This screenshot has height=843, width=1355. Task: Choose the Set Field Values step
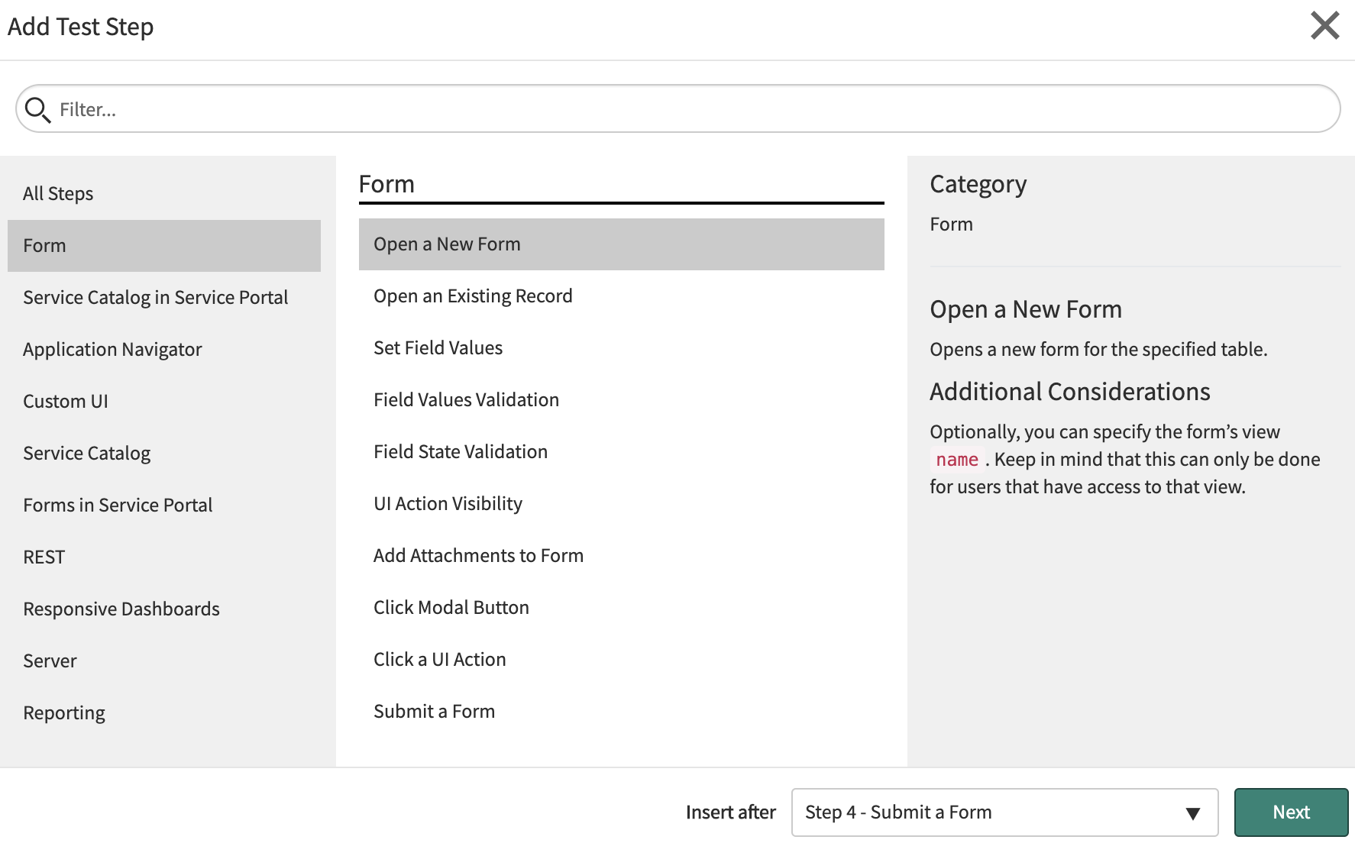tap(622, 348)
